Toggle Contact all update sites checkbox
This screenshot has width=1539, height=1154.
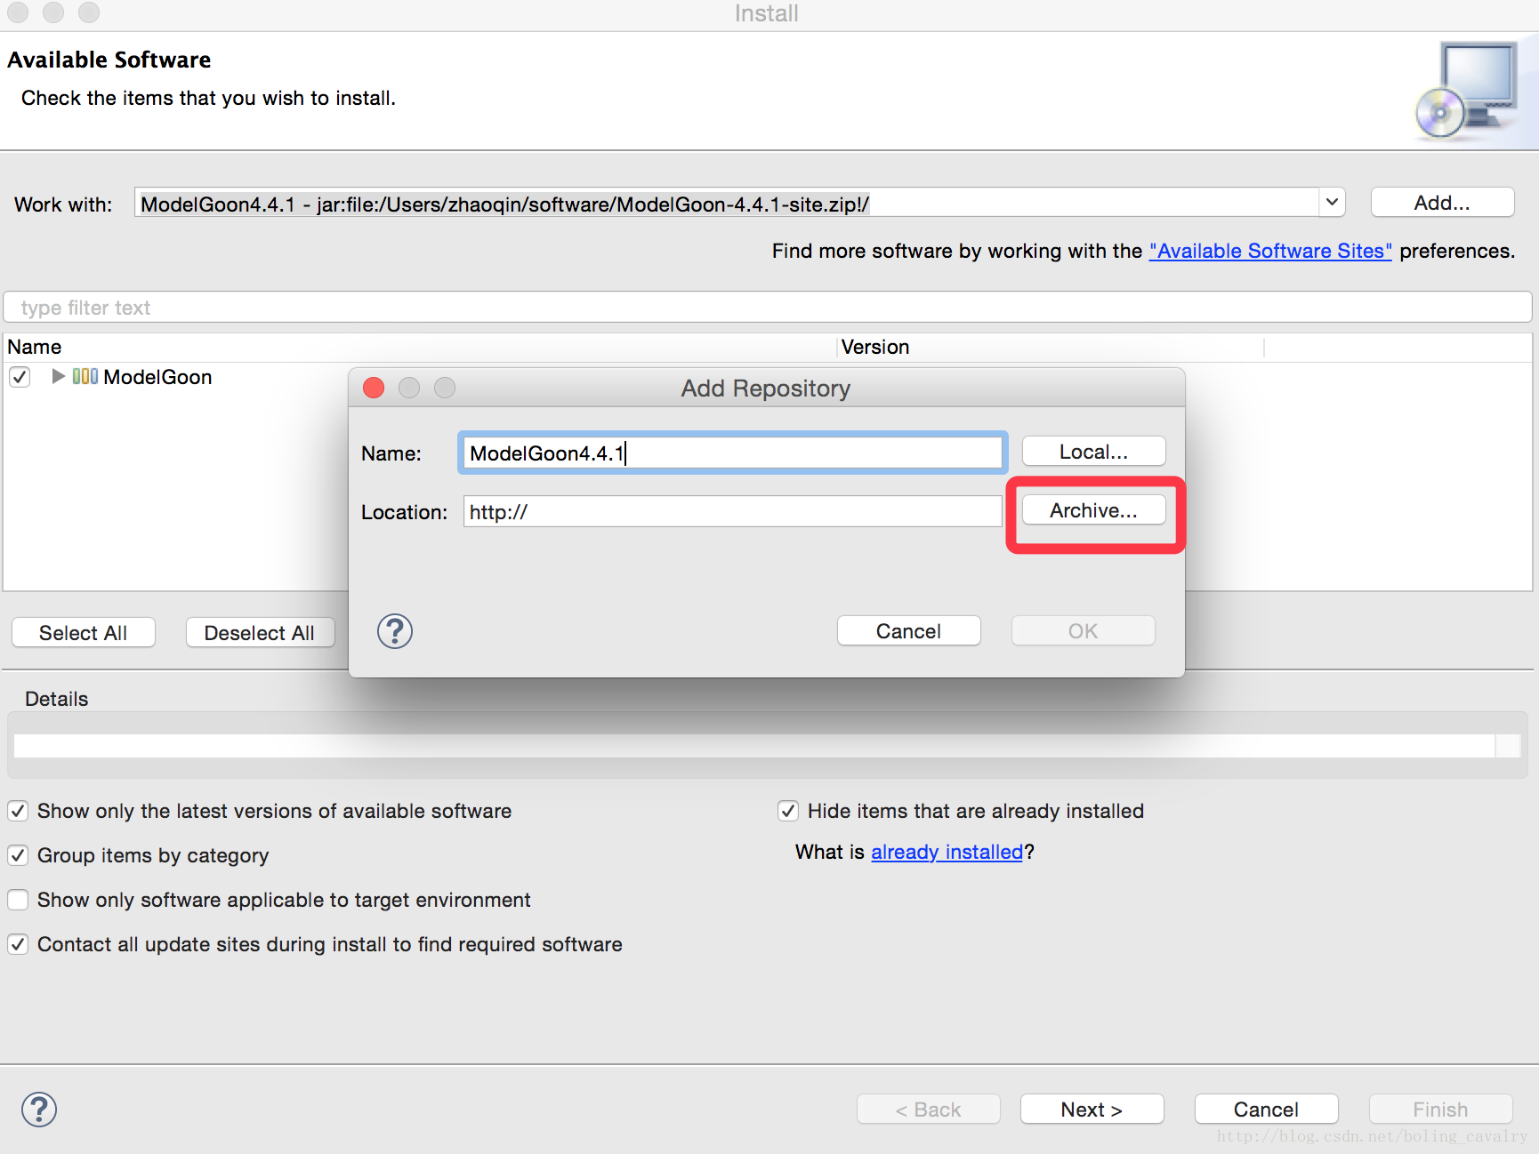pos(18,944)
